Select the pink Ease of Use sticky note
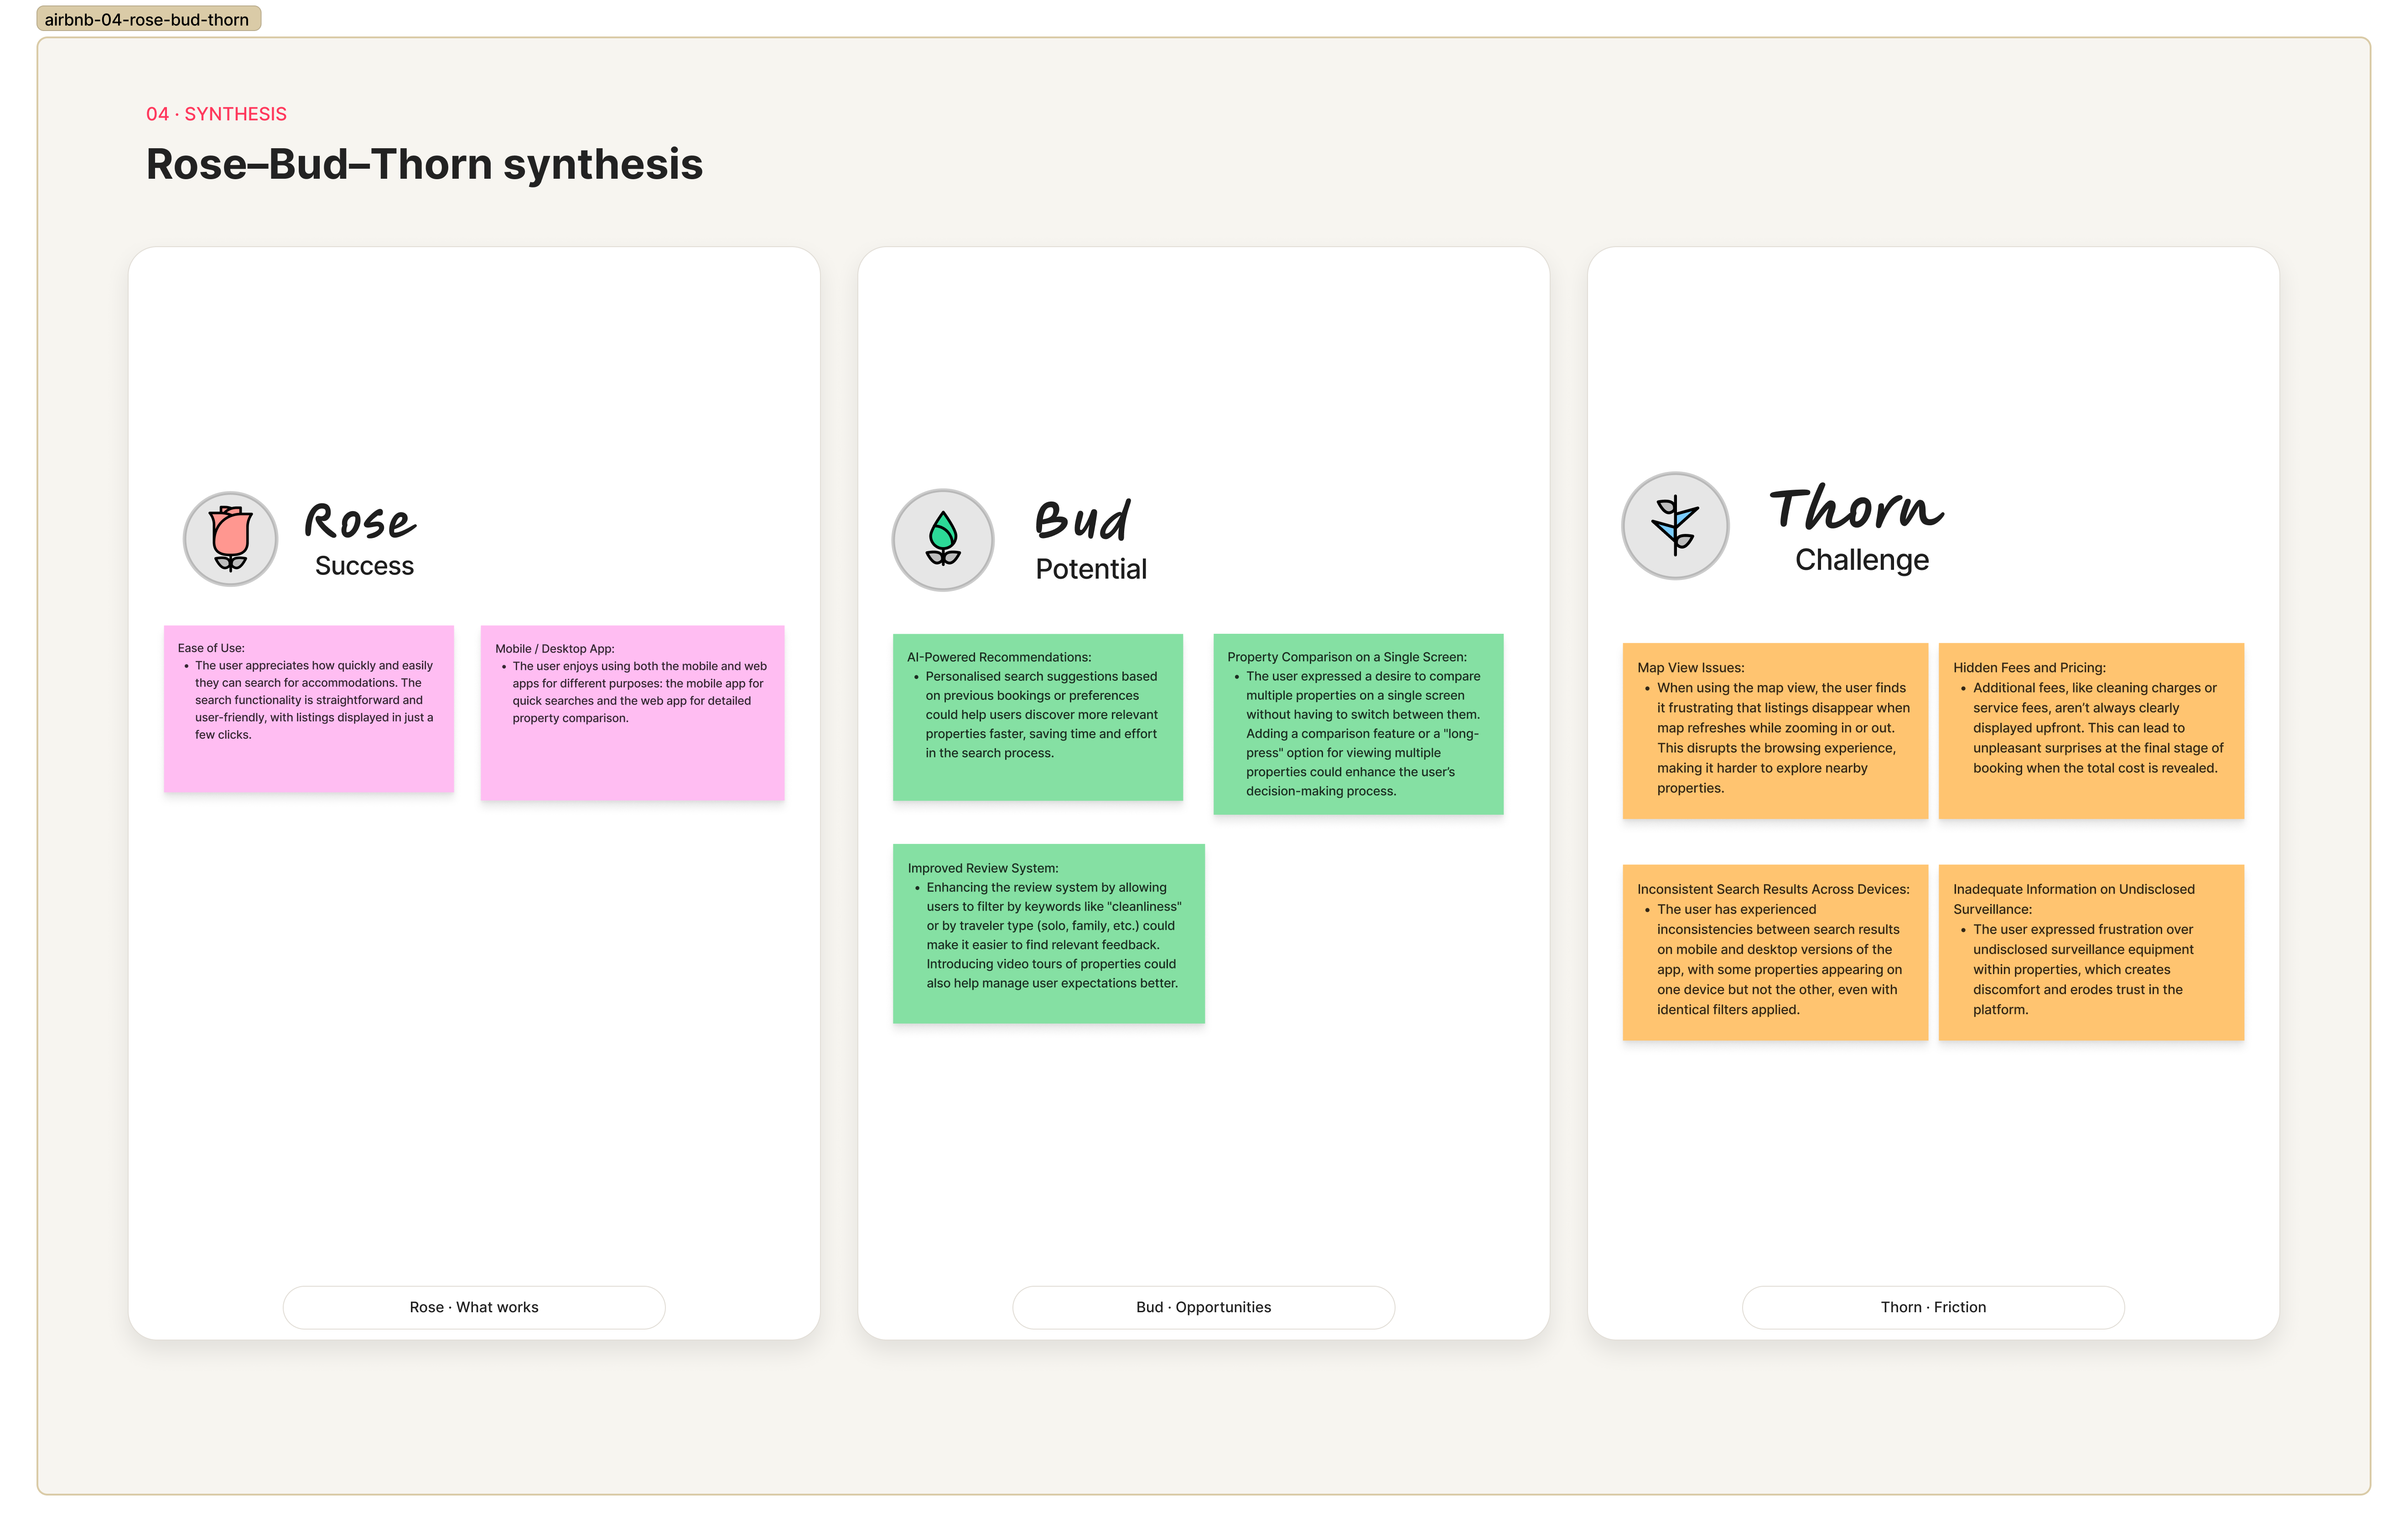2408x1532 pixels. (x=309, y=709)
